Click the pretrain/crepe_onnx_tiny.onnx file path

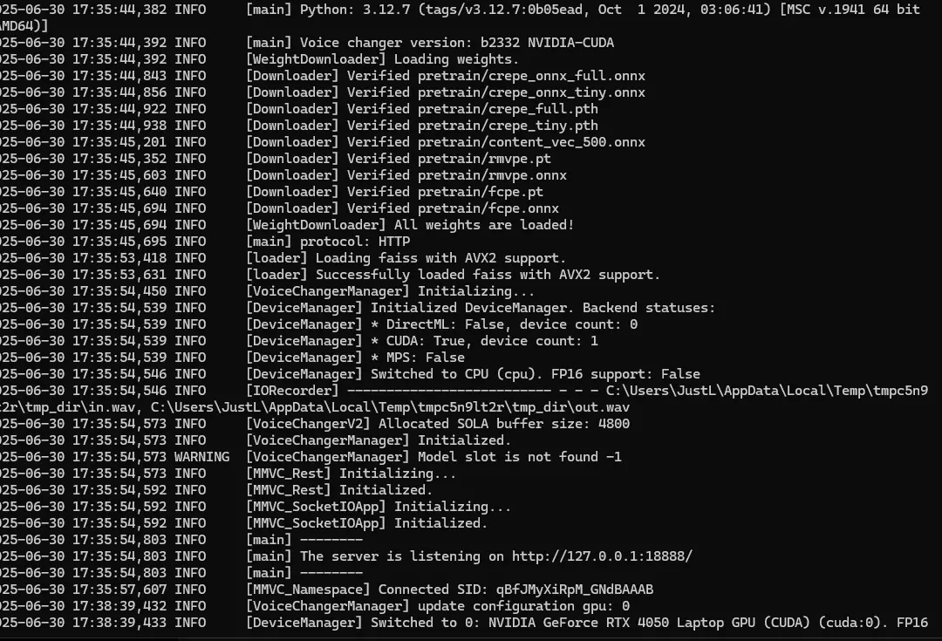click(532, 92)
